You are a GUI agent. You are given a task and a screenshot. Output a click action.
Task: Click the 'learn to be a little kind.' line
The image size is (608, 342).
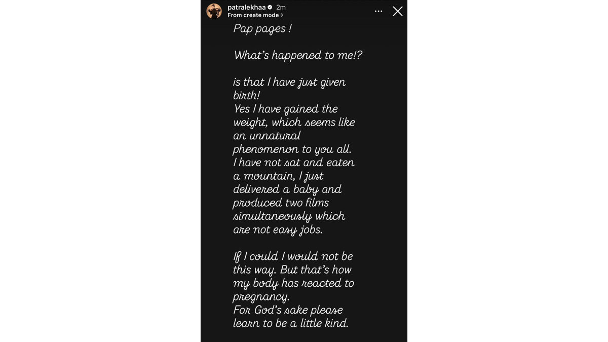(x=291, y=323)
